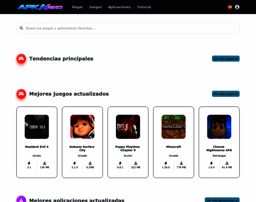Click the Subway Surfers City title

[x=82, y=148]
